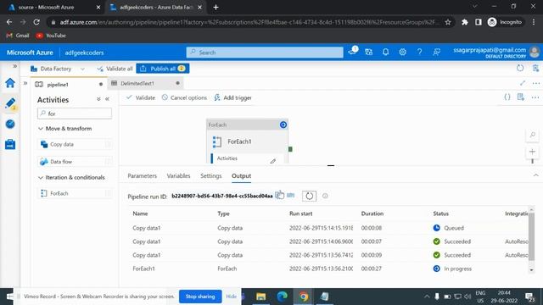Open the Azure help question mark icon
The height and width of the screenshot is (305, 543).
419,52
